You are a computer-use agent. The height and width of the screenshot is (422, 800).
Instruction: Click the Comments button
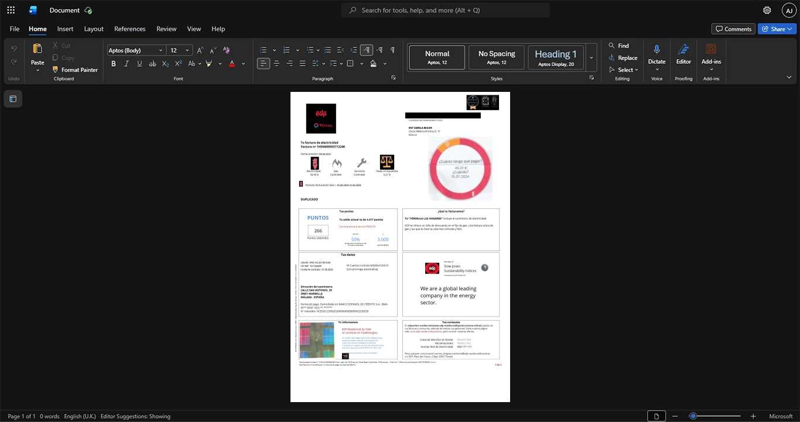pos(733,29)
